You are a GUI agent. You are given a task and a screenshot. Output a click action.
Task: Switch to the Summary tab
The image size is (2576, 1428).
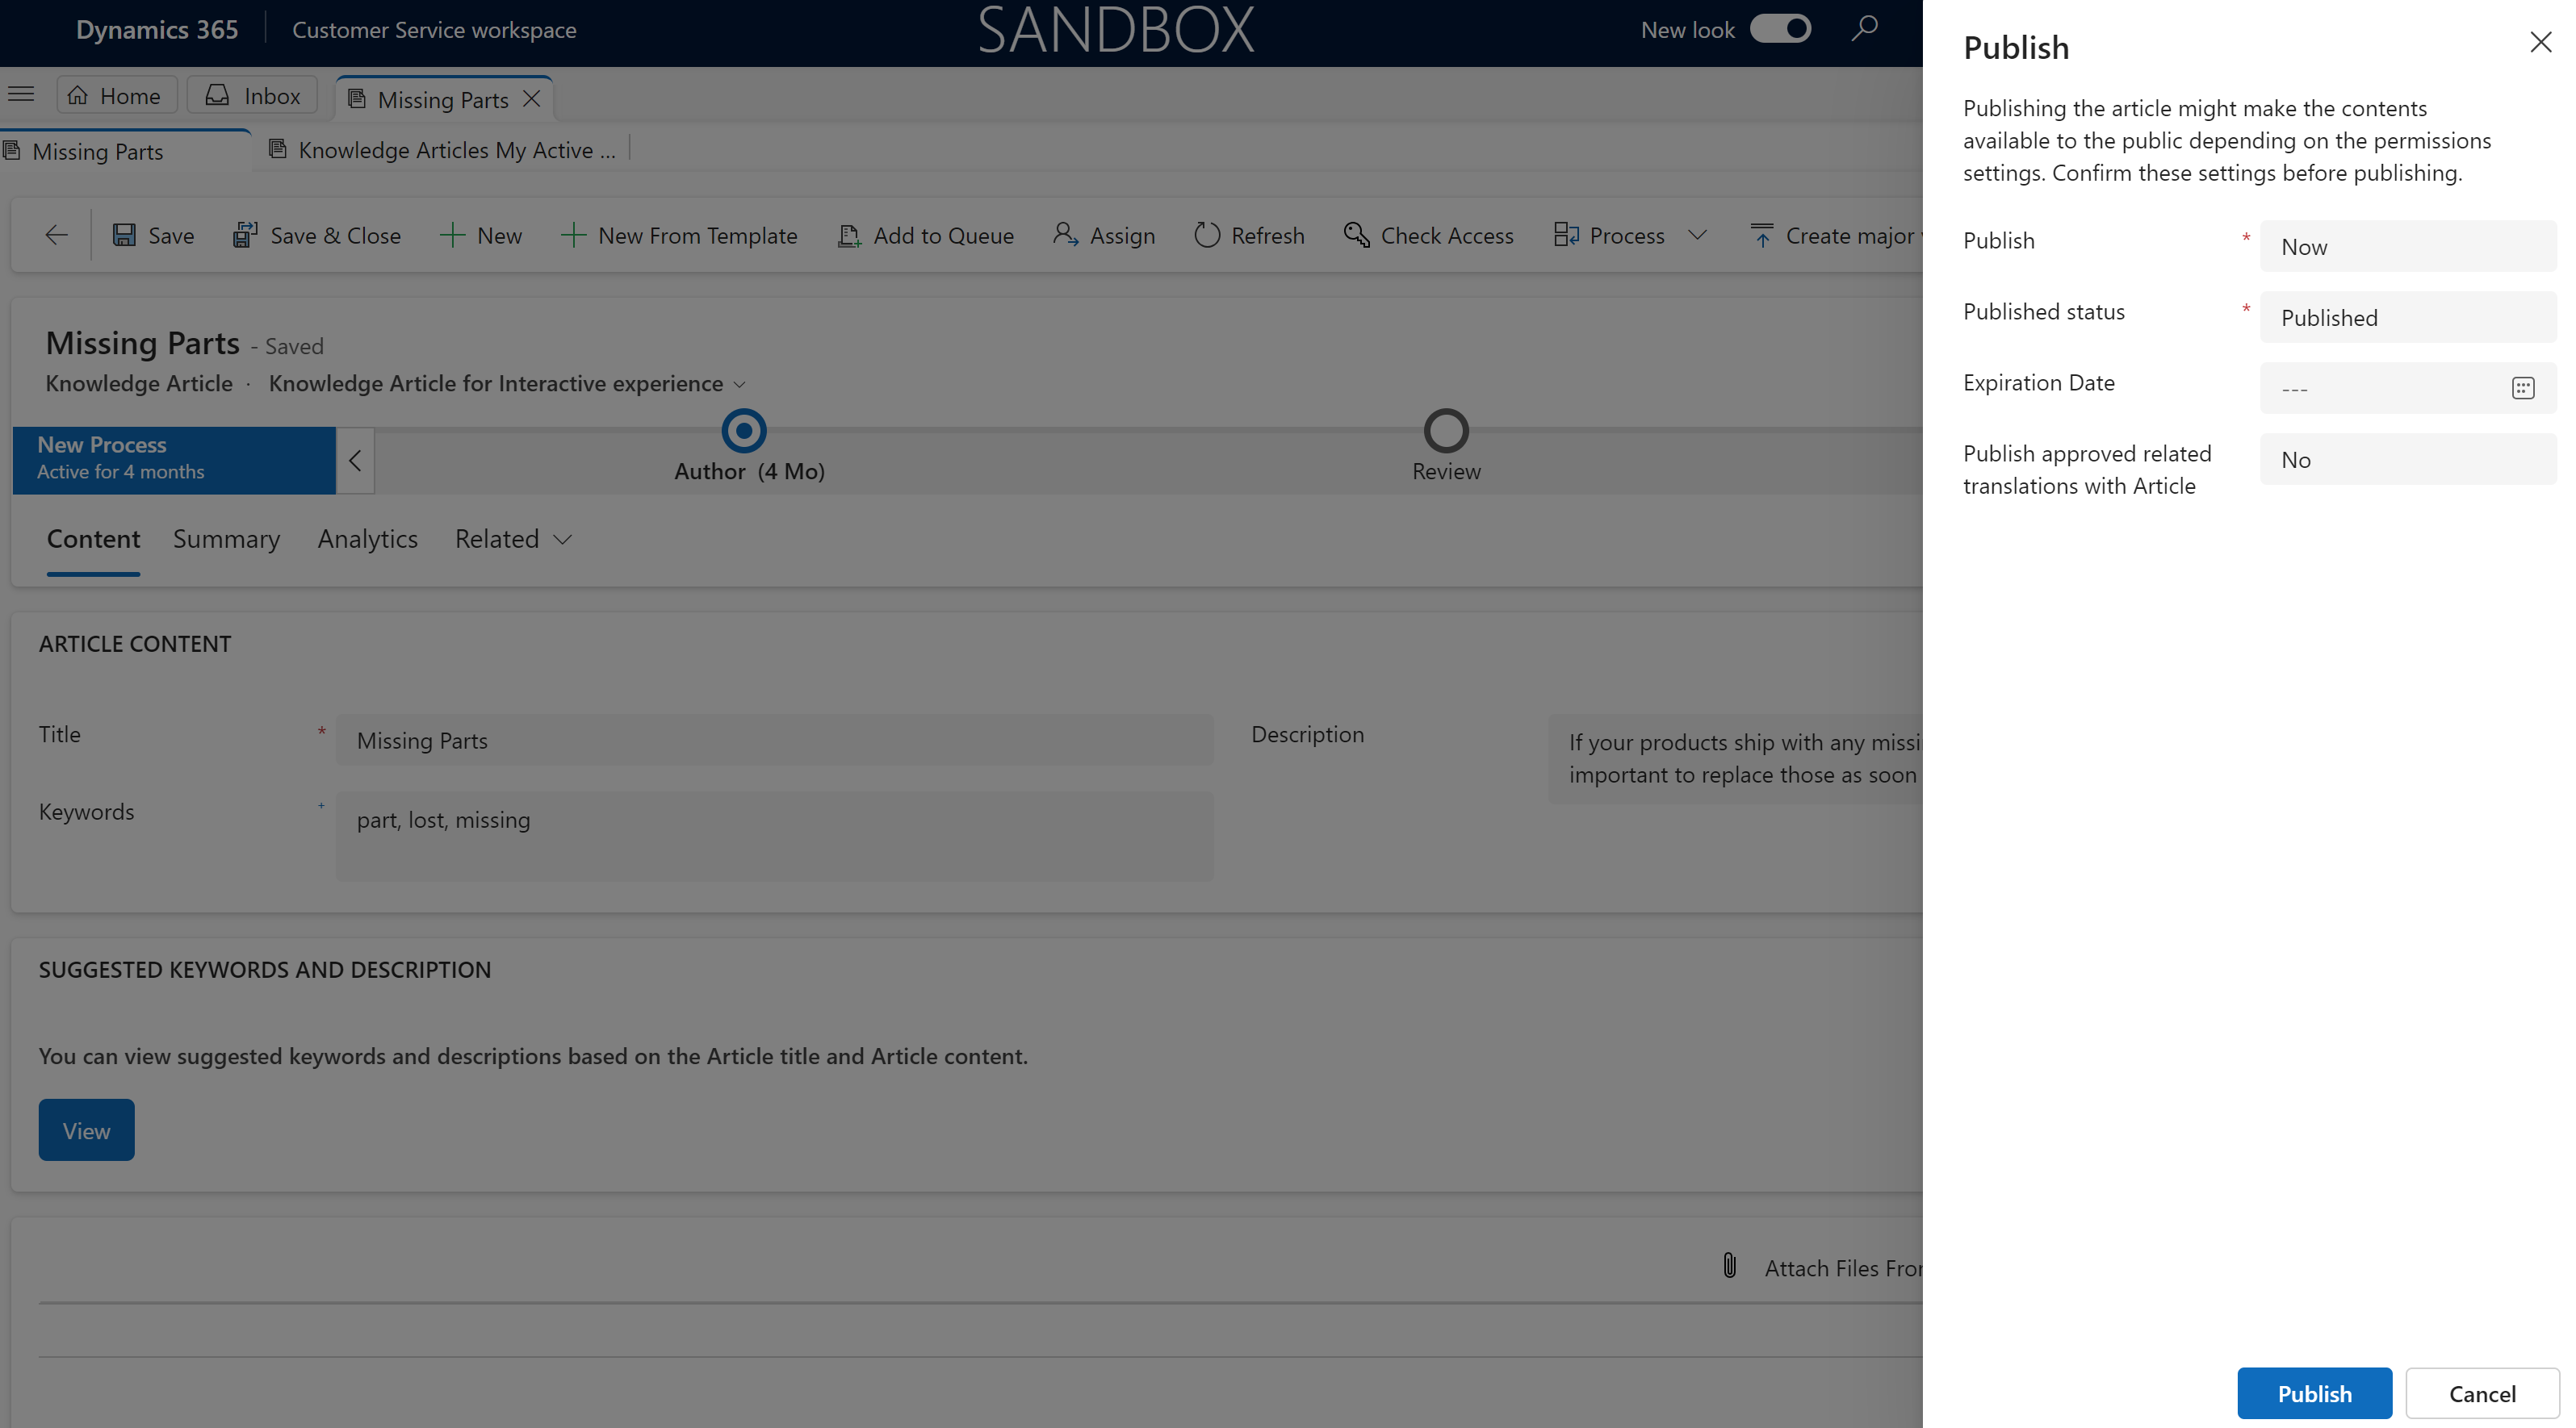(227, 538)
